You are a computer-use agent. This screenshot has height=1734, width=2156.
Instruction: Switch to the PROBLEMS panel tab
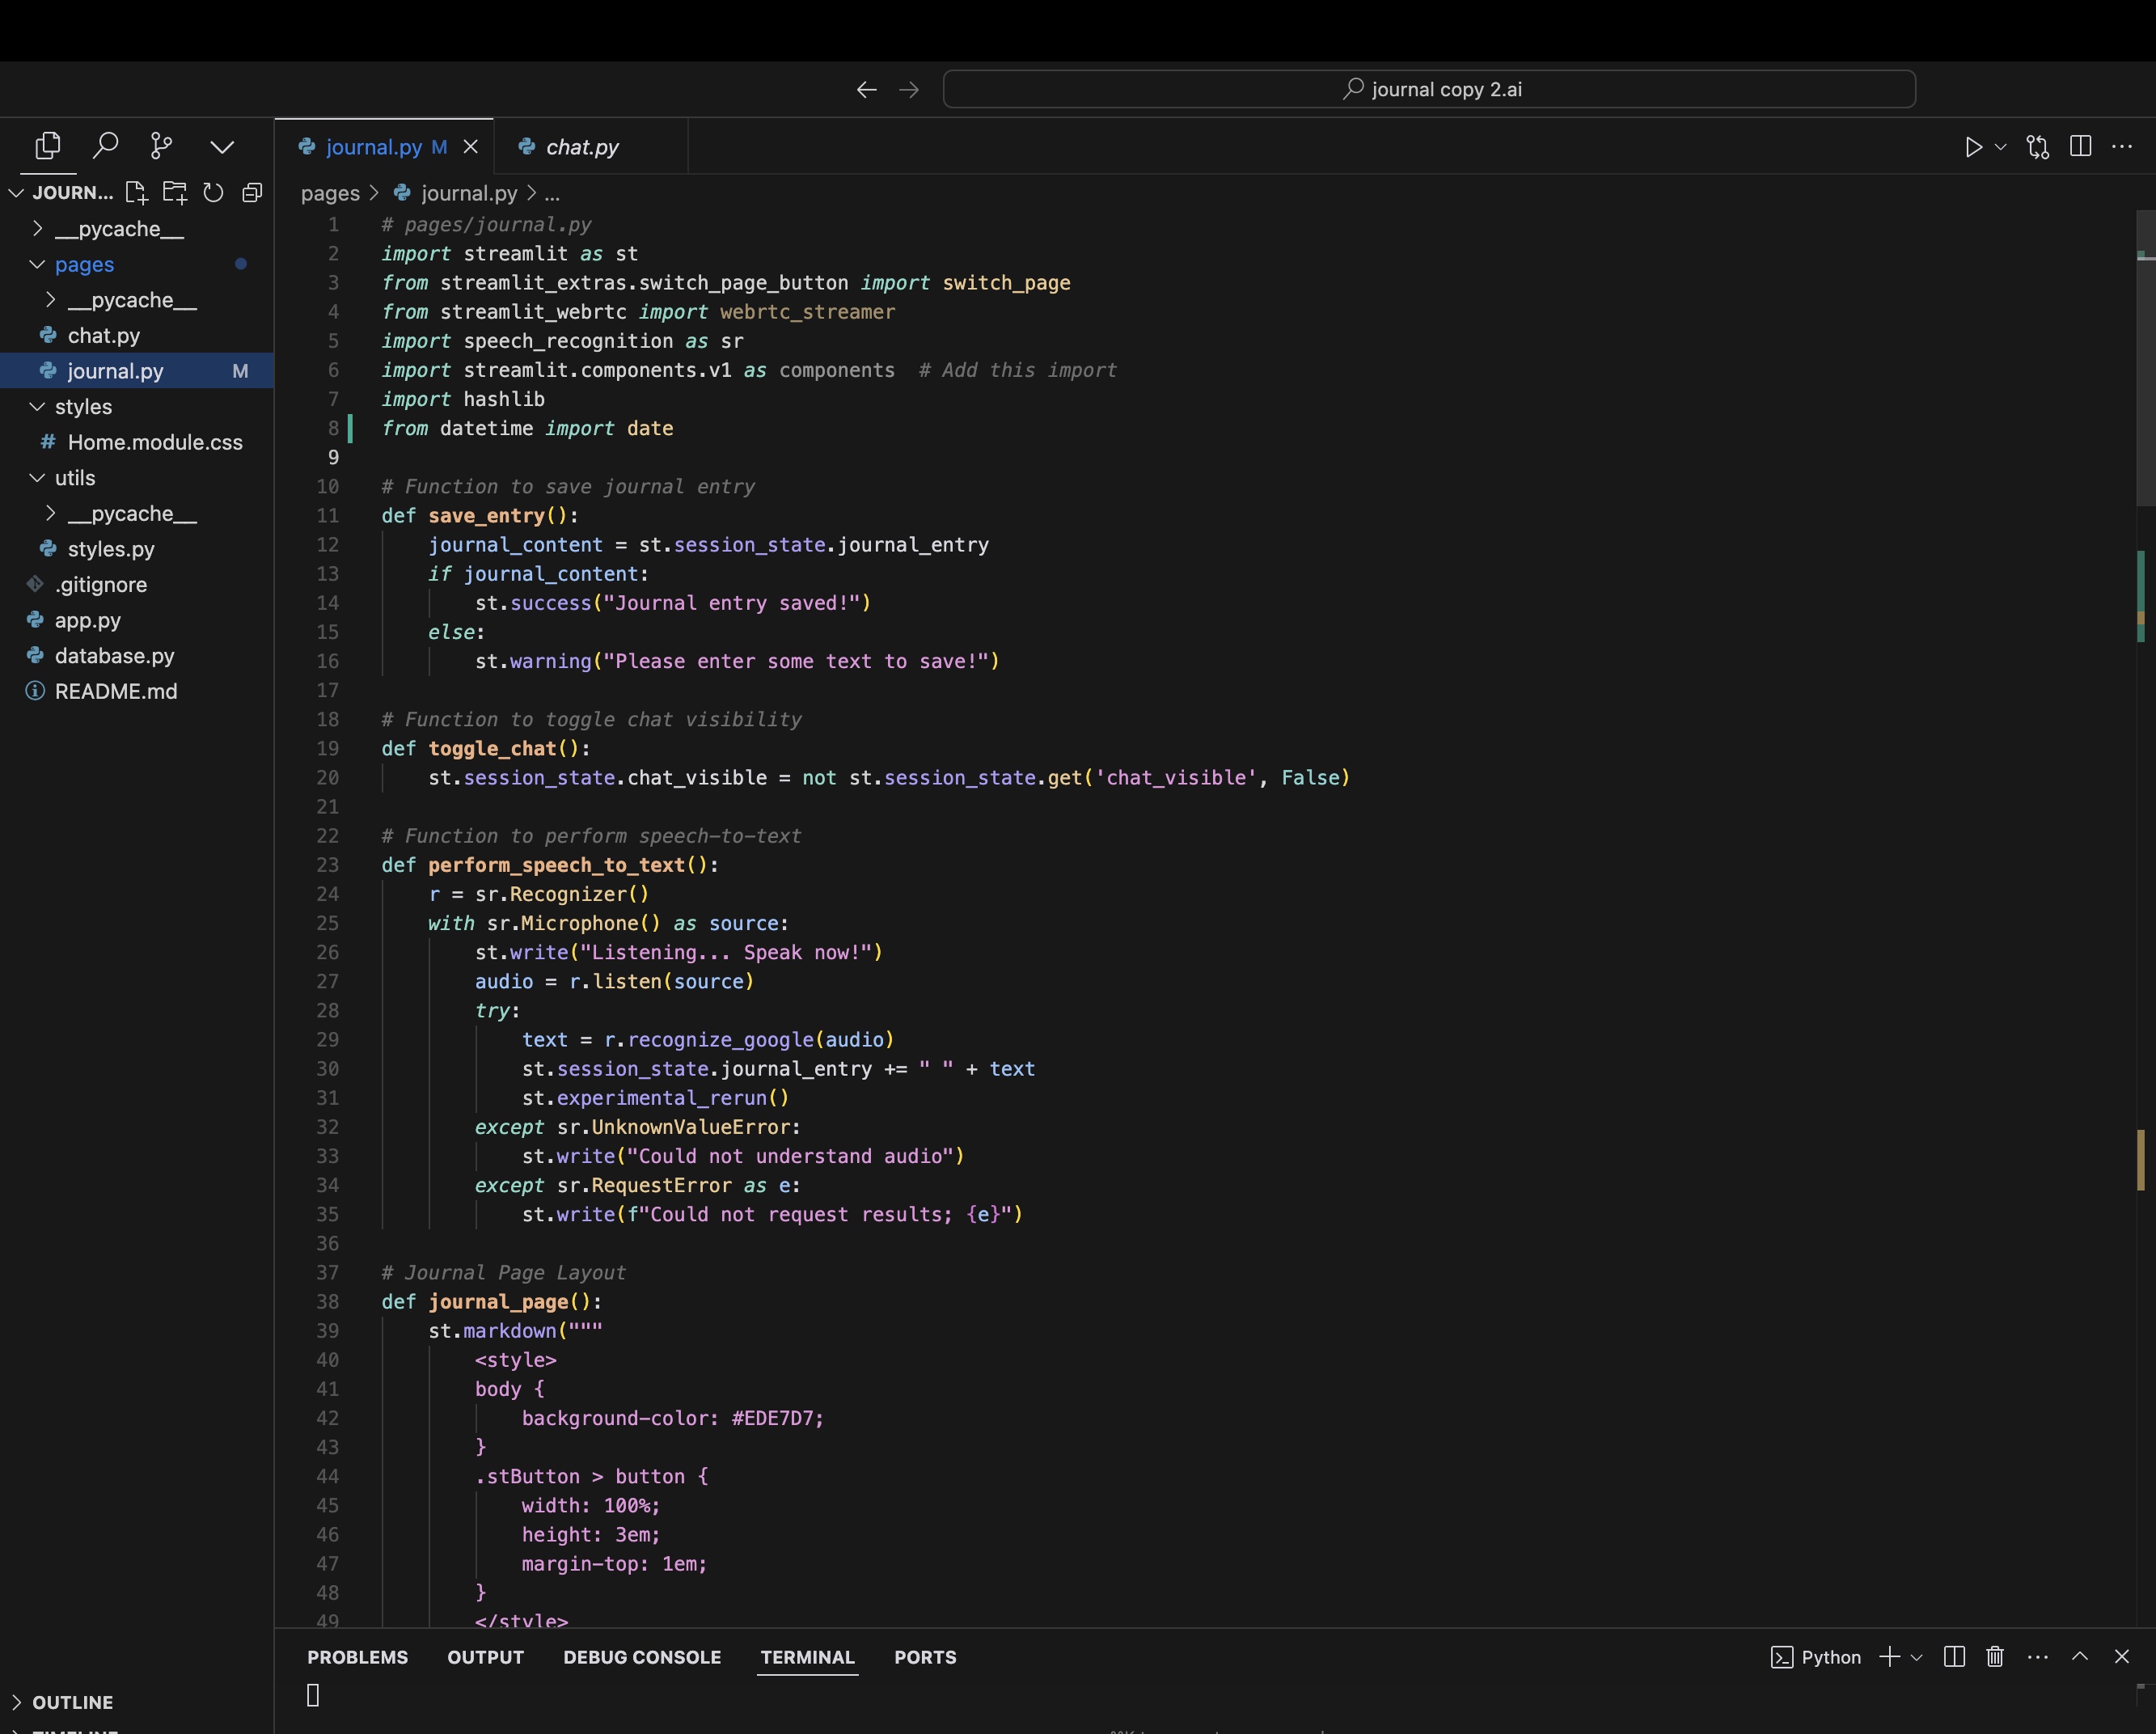(x=357, y=1657)
